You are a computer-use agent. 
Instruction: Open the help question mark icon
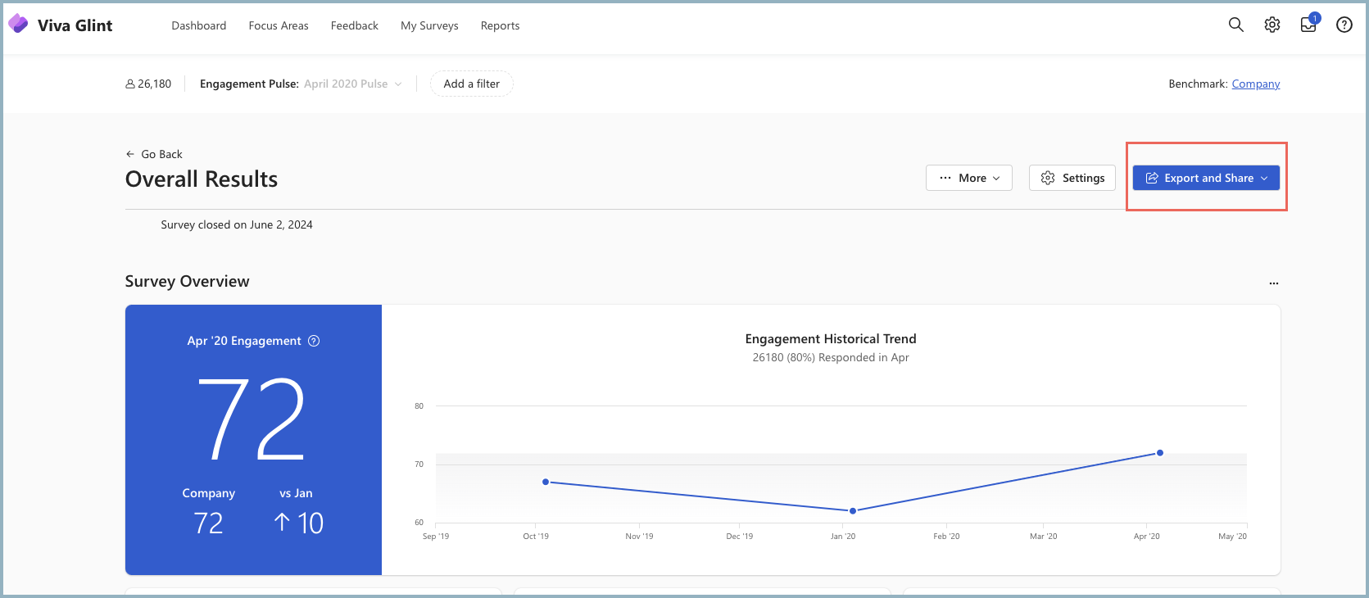(x=1344, y=25)
